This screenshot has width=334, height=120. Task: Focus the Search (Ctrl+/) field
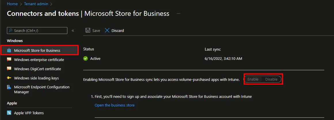point(37,31)
